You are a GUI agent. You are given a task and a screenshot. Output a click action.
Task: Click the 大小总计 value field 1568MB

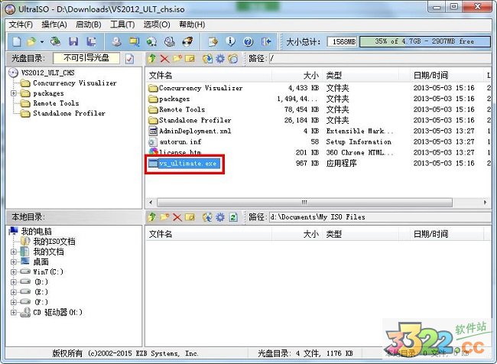pyautogui.click(x=342, y=41)
